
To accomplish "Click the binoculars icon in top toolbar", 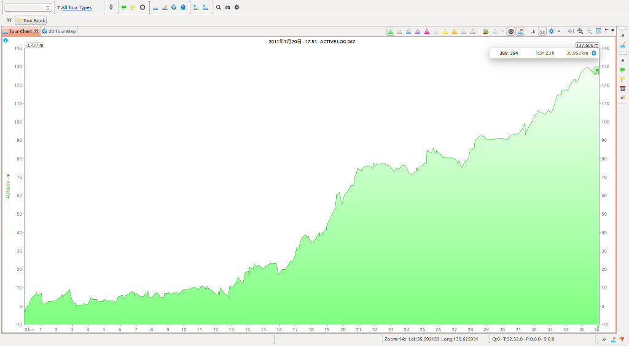I will (x=227, y=7).
